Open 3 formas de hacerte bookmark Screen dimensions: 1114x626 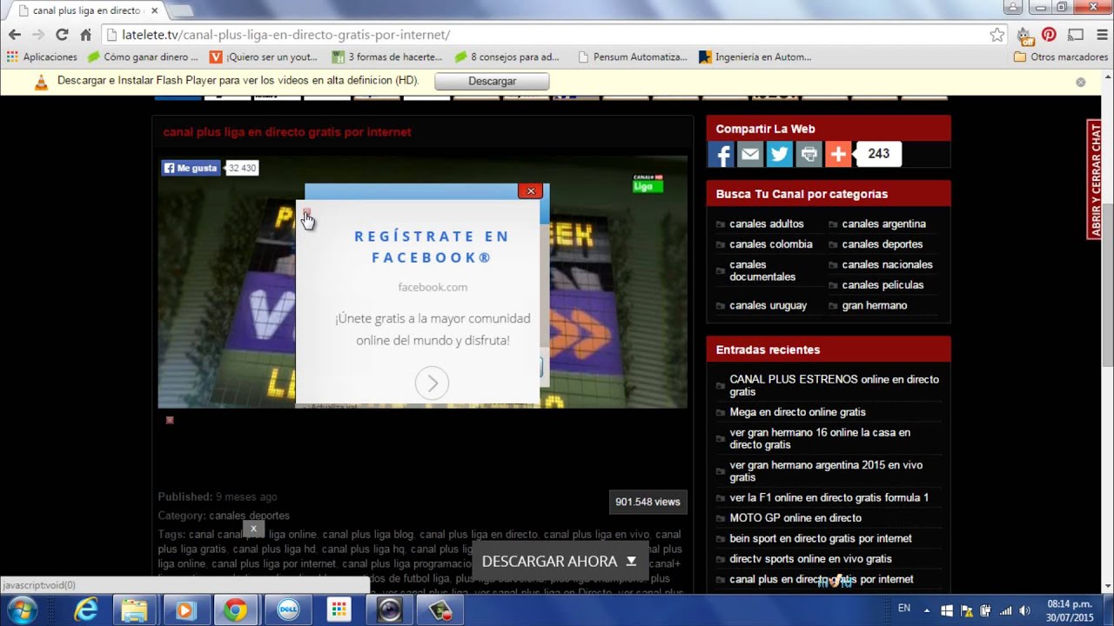point(387,57)
